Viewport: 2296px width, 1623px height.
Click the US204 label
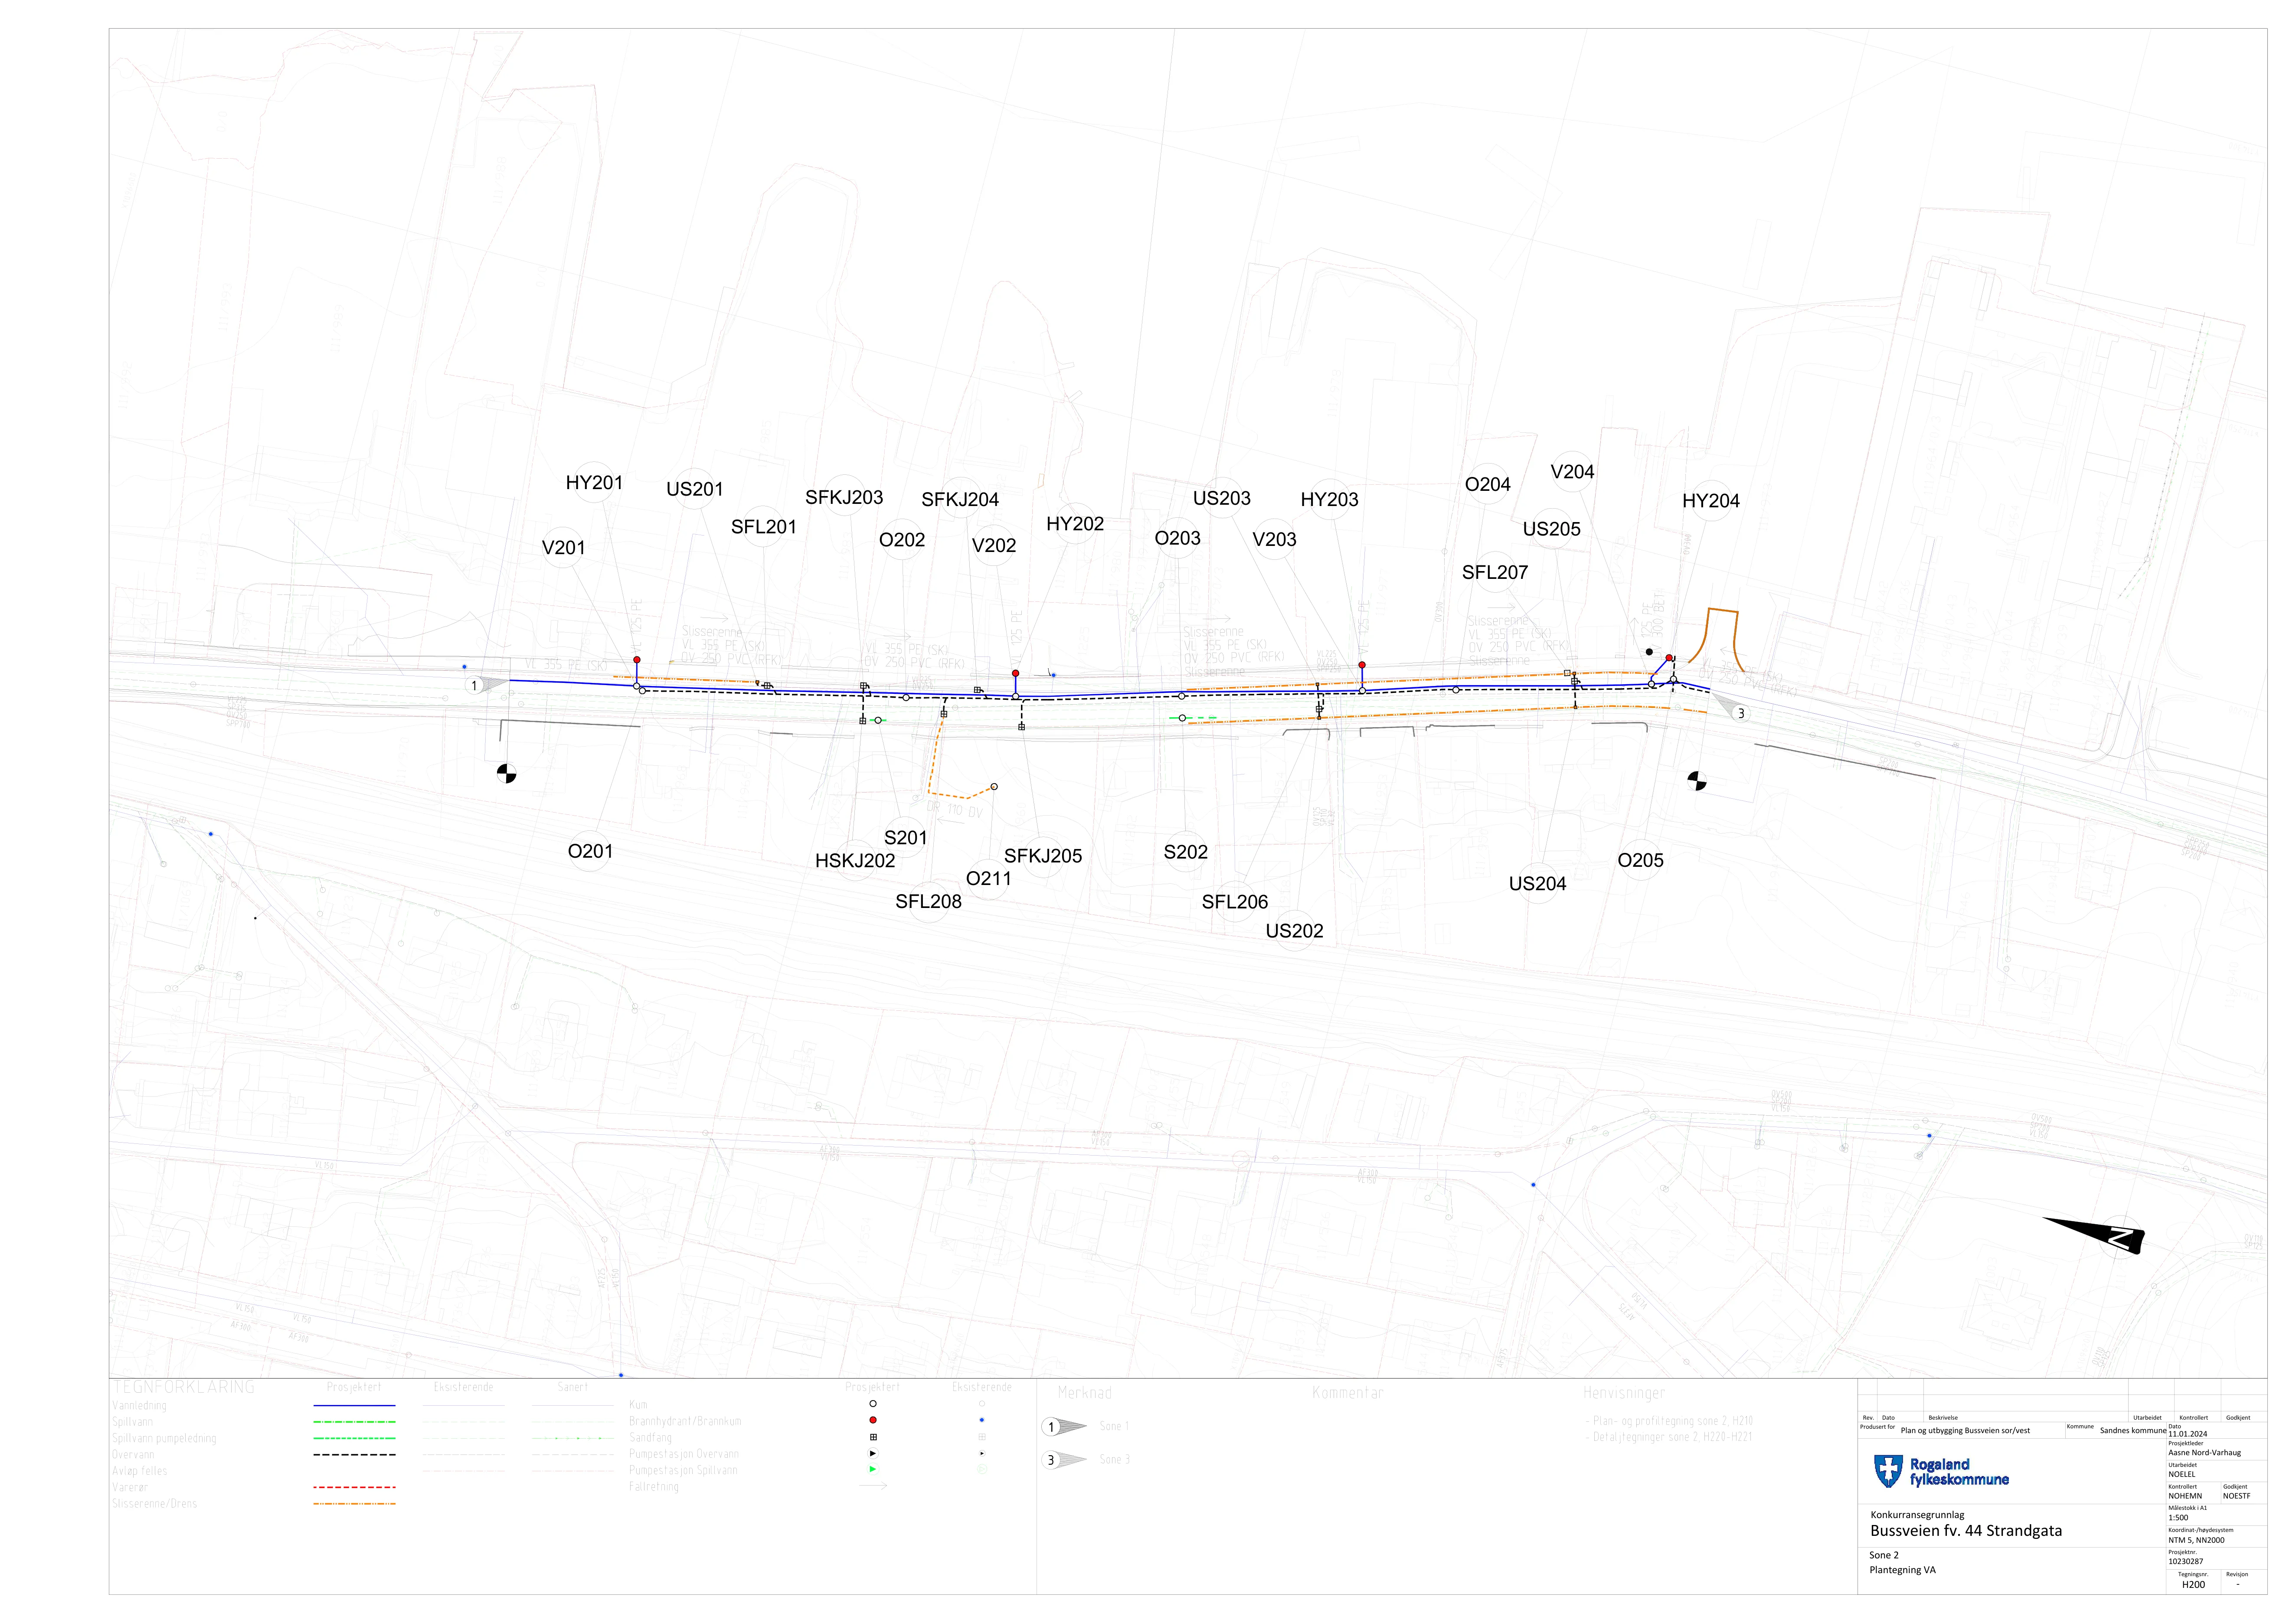click(1538, 884)
